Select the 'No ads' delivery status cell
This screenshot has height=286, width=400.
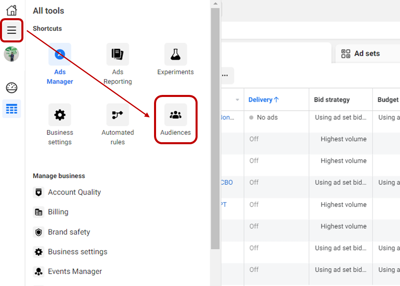click(264, 117)
